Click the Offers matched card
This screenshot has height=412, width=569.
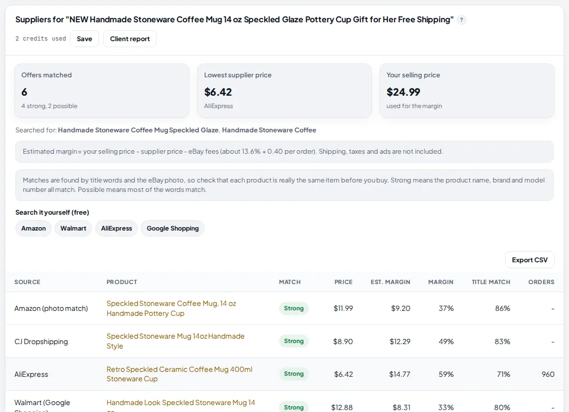(x=102, y=90)
